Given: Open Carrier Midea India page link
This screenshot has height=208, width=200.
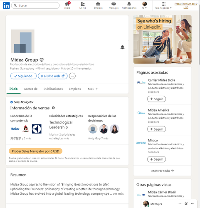Looking at the screenshot, I should coord(161,80).
